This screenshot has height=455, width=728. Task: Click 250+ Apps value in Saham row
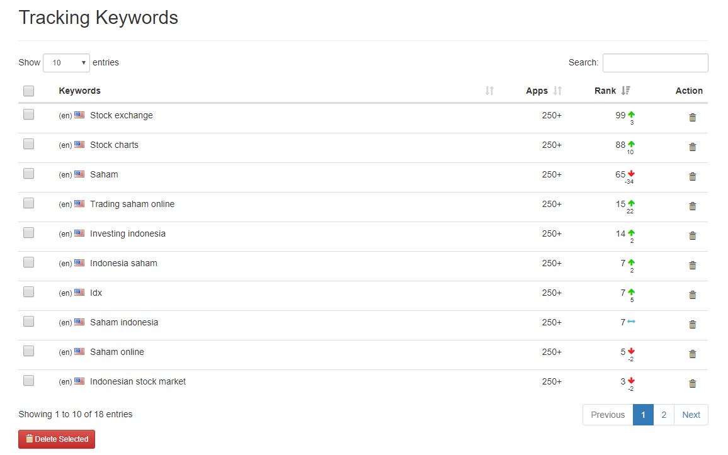click(x=552, y=174)
